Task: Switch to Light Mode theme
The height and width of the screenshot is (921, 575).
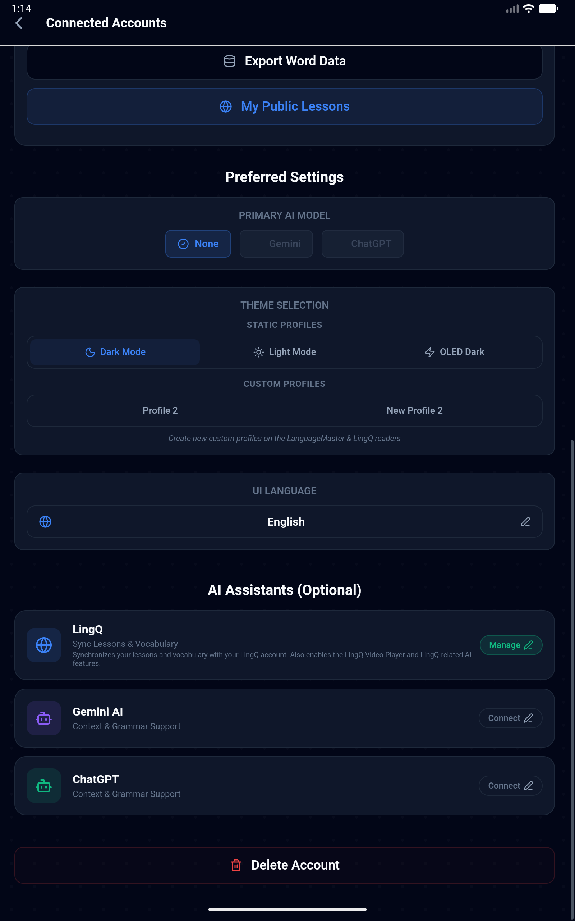Action: [x=285, y=352]
